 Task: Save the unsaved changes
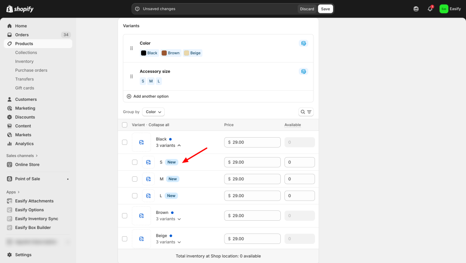[325, 9]
